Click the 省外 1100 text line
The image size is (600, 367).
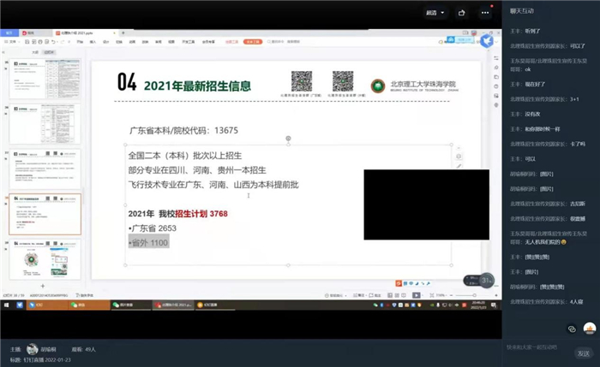[x=147, y=242]
